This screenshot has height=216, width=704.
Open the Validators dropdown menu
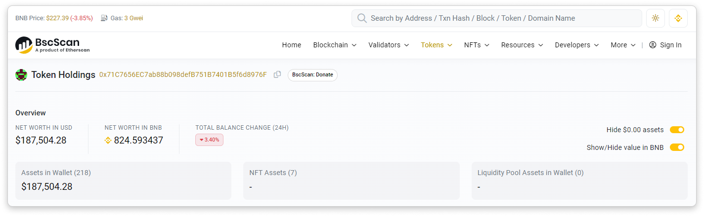(x=389, y=45)
